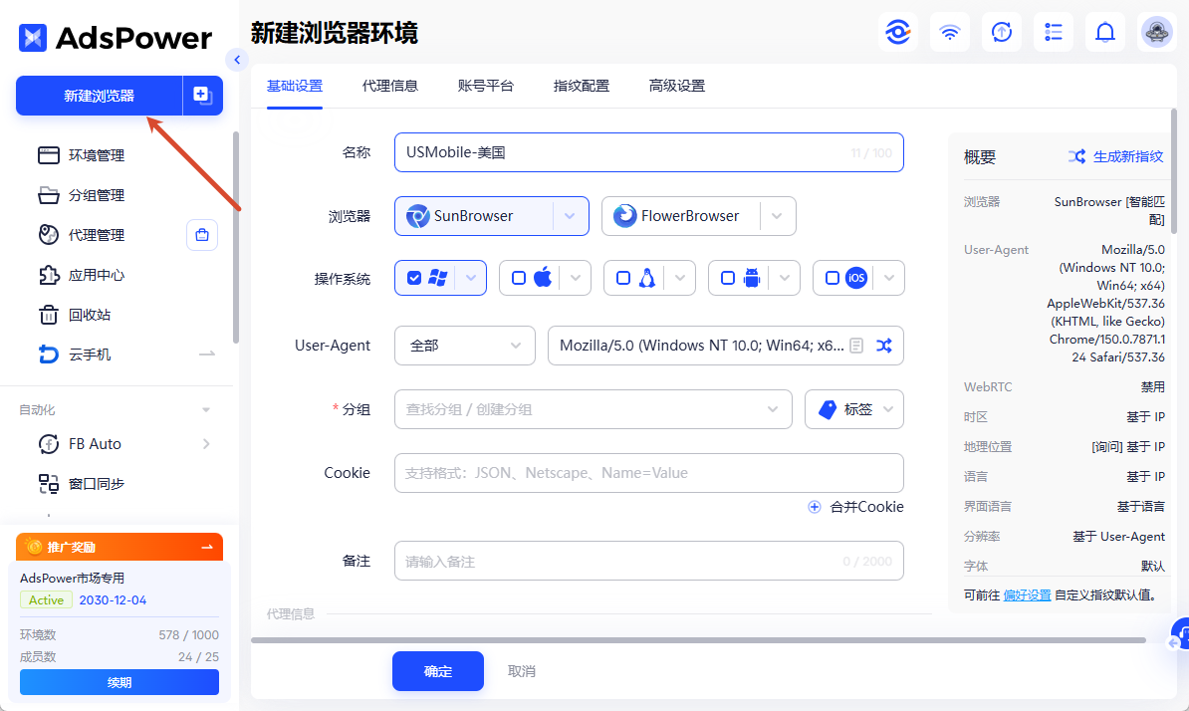Open the macOS version dropdown
Viewport: 1189px width, 711px height.
tap(576, 278)
